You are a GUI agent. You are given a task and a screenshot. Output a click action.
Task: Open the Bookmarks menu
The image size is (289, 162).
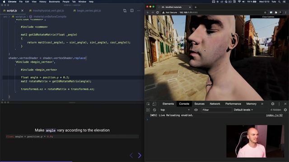click(x=54, y=2)
